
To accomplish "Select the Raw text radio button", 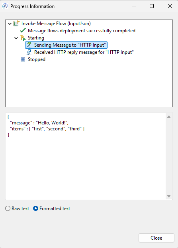I will pos(8,209).
